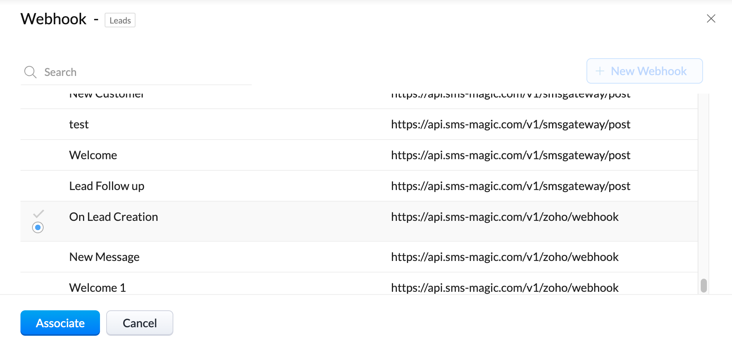Select the test webhook row
This screenshot has width=732, height=350.
359,124
